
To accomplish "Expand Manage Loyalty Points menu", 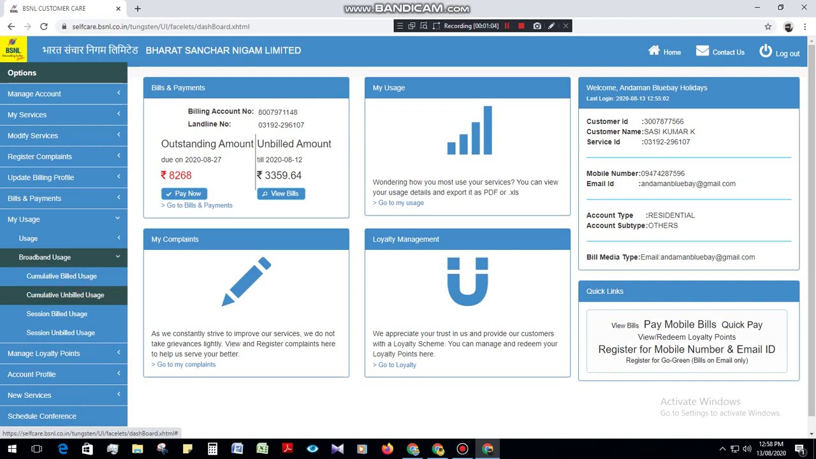I will (x=64, y=353).
